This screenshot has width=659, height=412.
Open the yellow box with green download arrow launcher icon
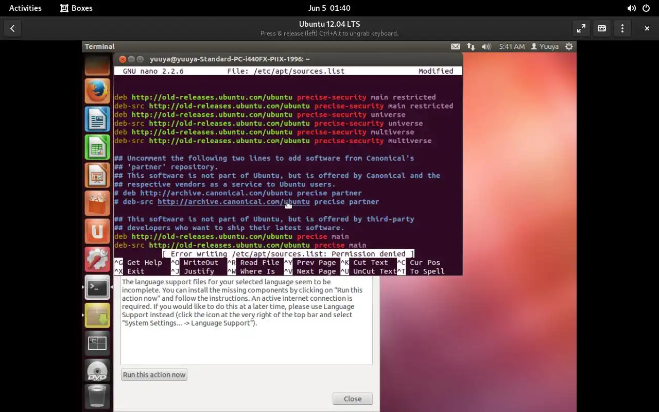coord(97,315)
